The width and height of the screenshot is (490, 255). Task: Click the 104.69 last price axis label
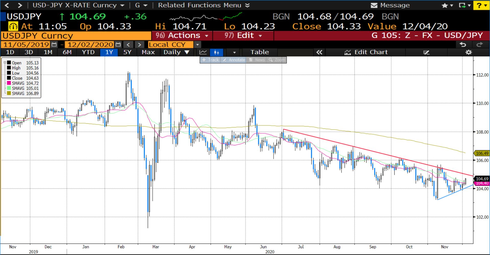tap(482, 179)
